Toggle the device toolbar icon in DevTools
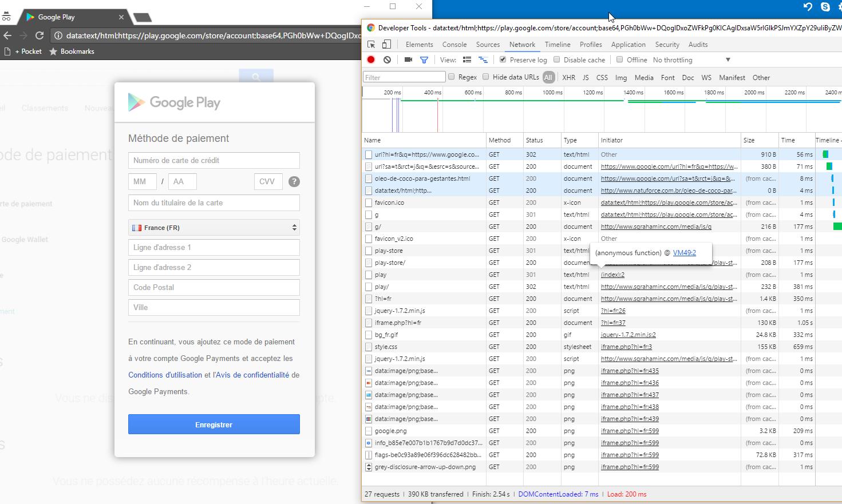Screen dimensions: 842x504 [x=386, y=44]
